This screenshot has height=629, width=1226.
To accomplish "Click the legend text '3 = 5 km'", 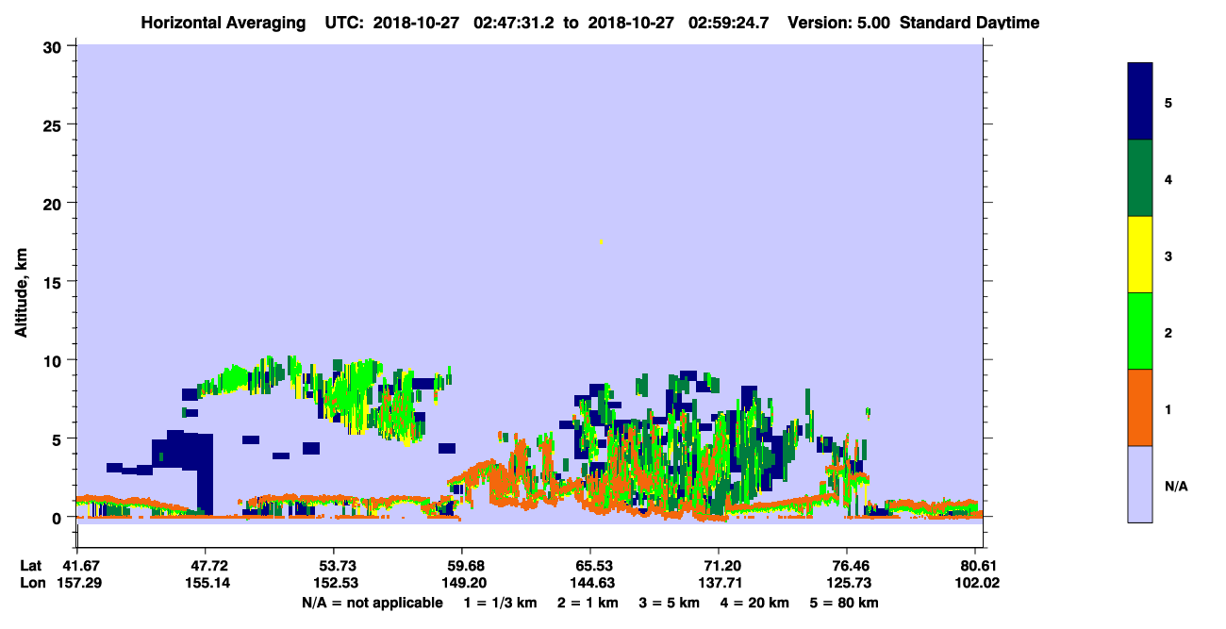I will pos(669,603).
